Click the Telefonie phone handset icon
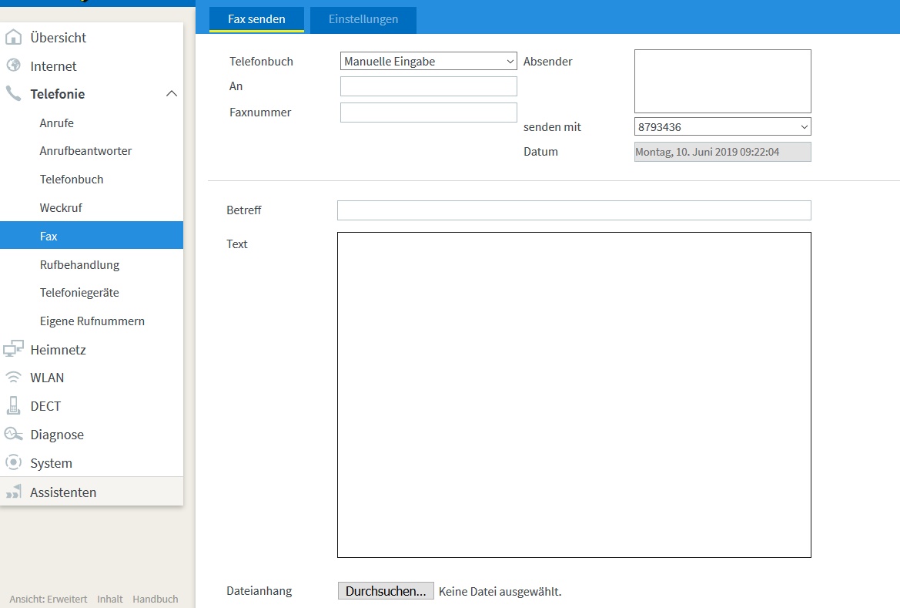Image resolution: width=900 pixels, height=608 pixels. 13,93
